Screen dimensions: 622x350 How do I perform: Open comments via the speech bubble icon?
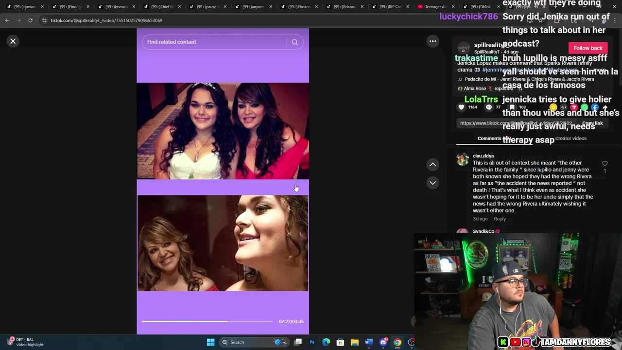pyautogui.click(x=489, y=107)
